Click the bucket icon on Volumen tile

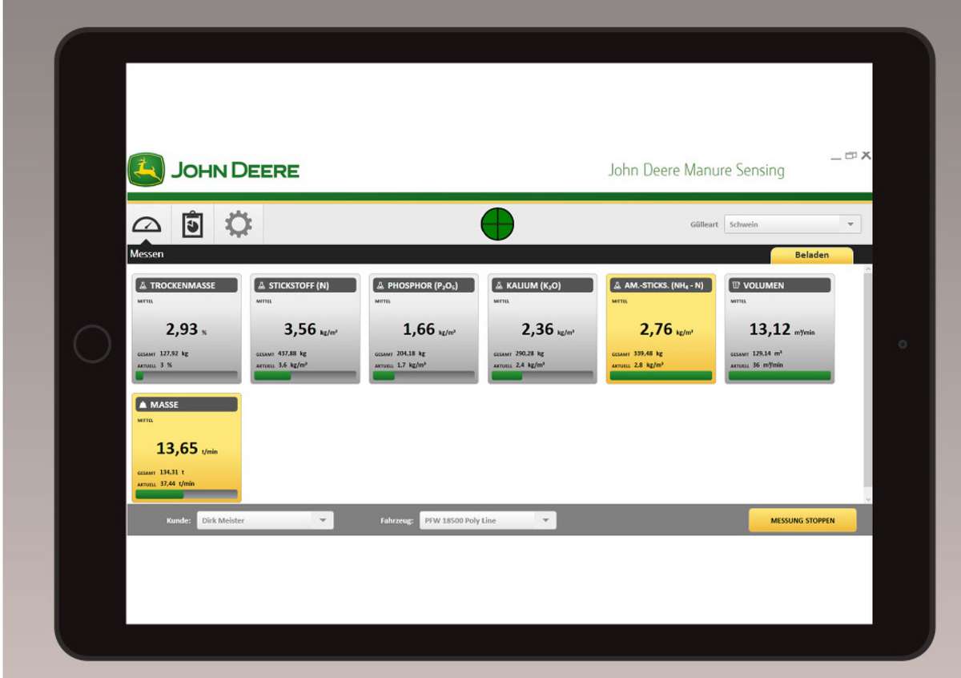pyautogui.click(x=735, y=285)
